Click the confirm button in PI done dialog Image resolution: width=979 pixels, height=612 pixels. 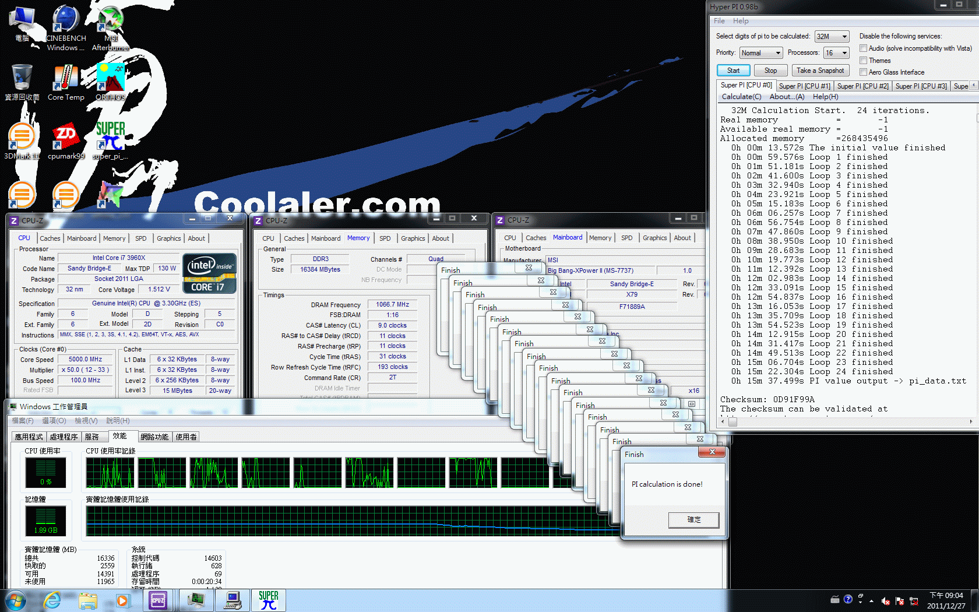click(693, 520)
